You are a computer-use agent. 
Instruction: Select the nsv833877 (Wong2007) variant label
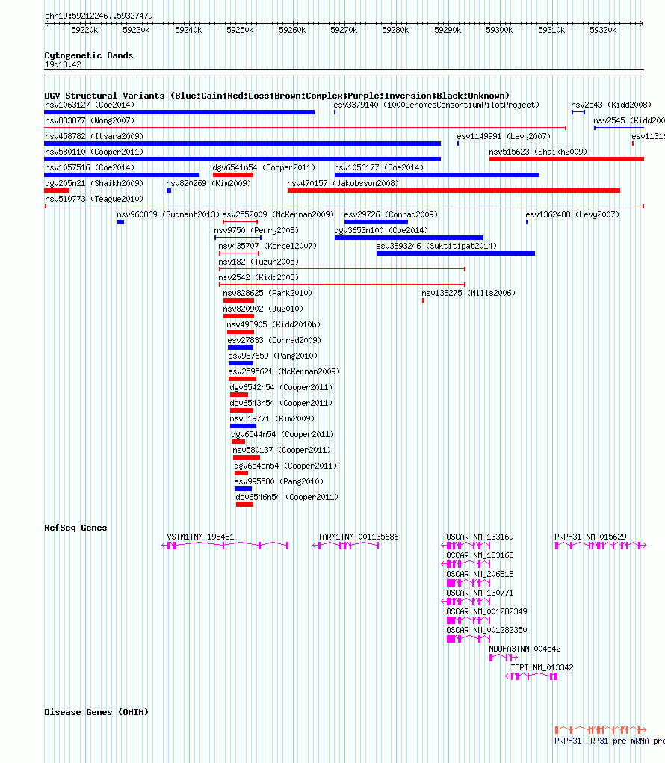[90, 120]
